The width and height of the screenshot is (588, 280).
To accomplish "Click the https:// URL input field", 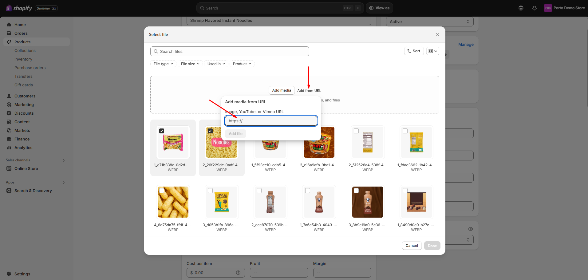I will click(271, 121).
